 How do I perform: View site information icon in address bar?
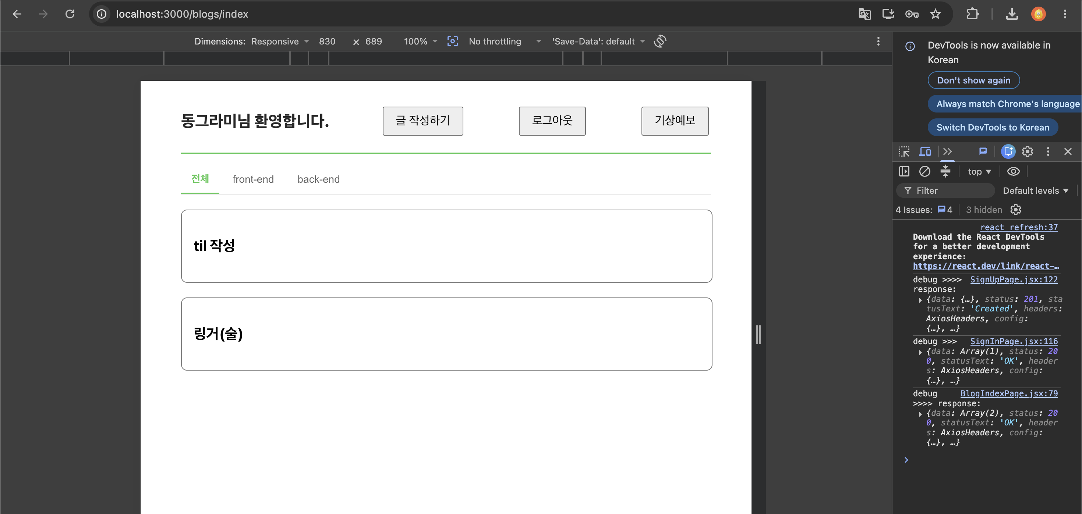102,14
